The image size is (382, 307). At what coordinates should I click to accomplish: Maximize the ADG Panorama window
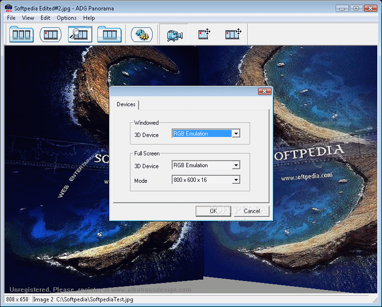pyautogui.click(x=356, y=9)
